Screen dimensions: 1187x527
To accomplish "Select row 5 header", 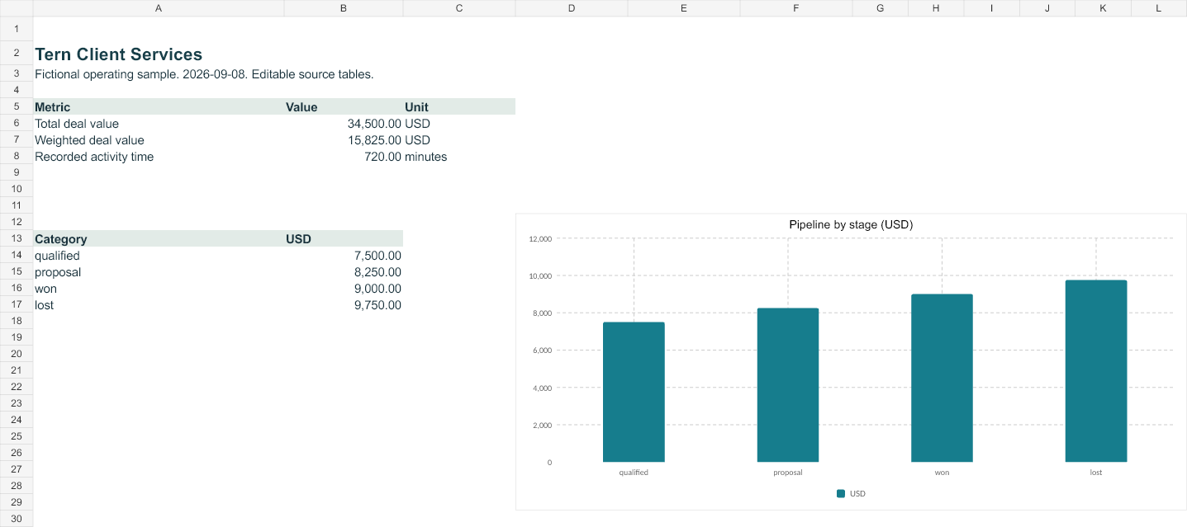I will click(17, 107).
